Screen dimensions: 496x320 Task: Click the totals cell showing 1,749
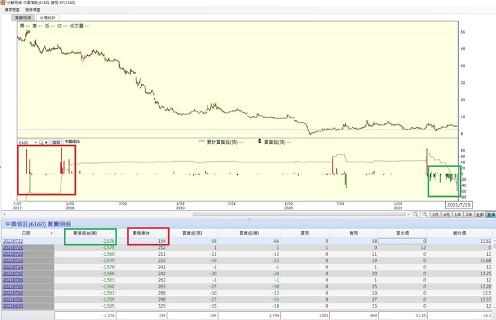click(249, 316)
